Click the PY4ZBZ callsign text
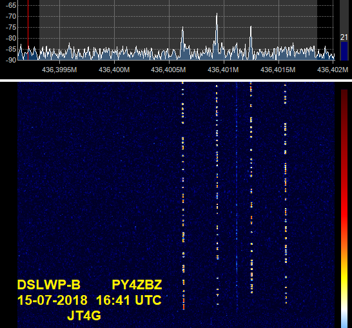Viewport: 352px width, 328px height. tap(137, 285)
